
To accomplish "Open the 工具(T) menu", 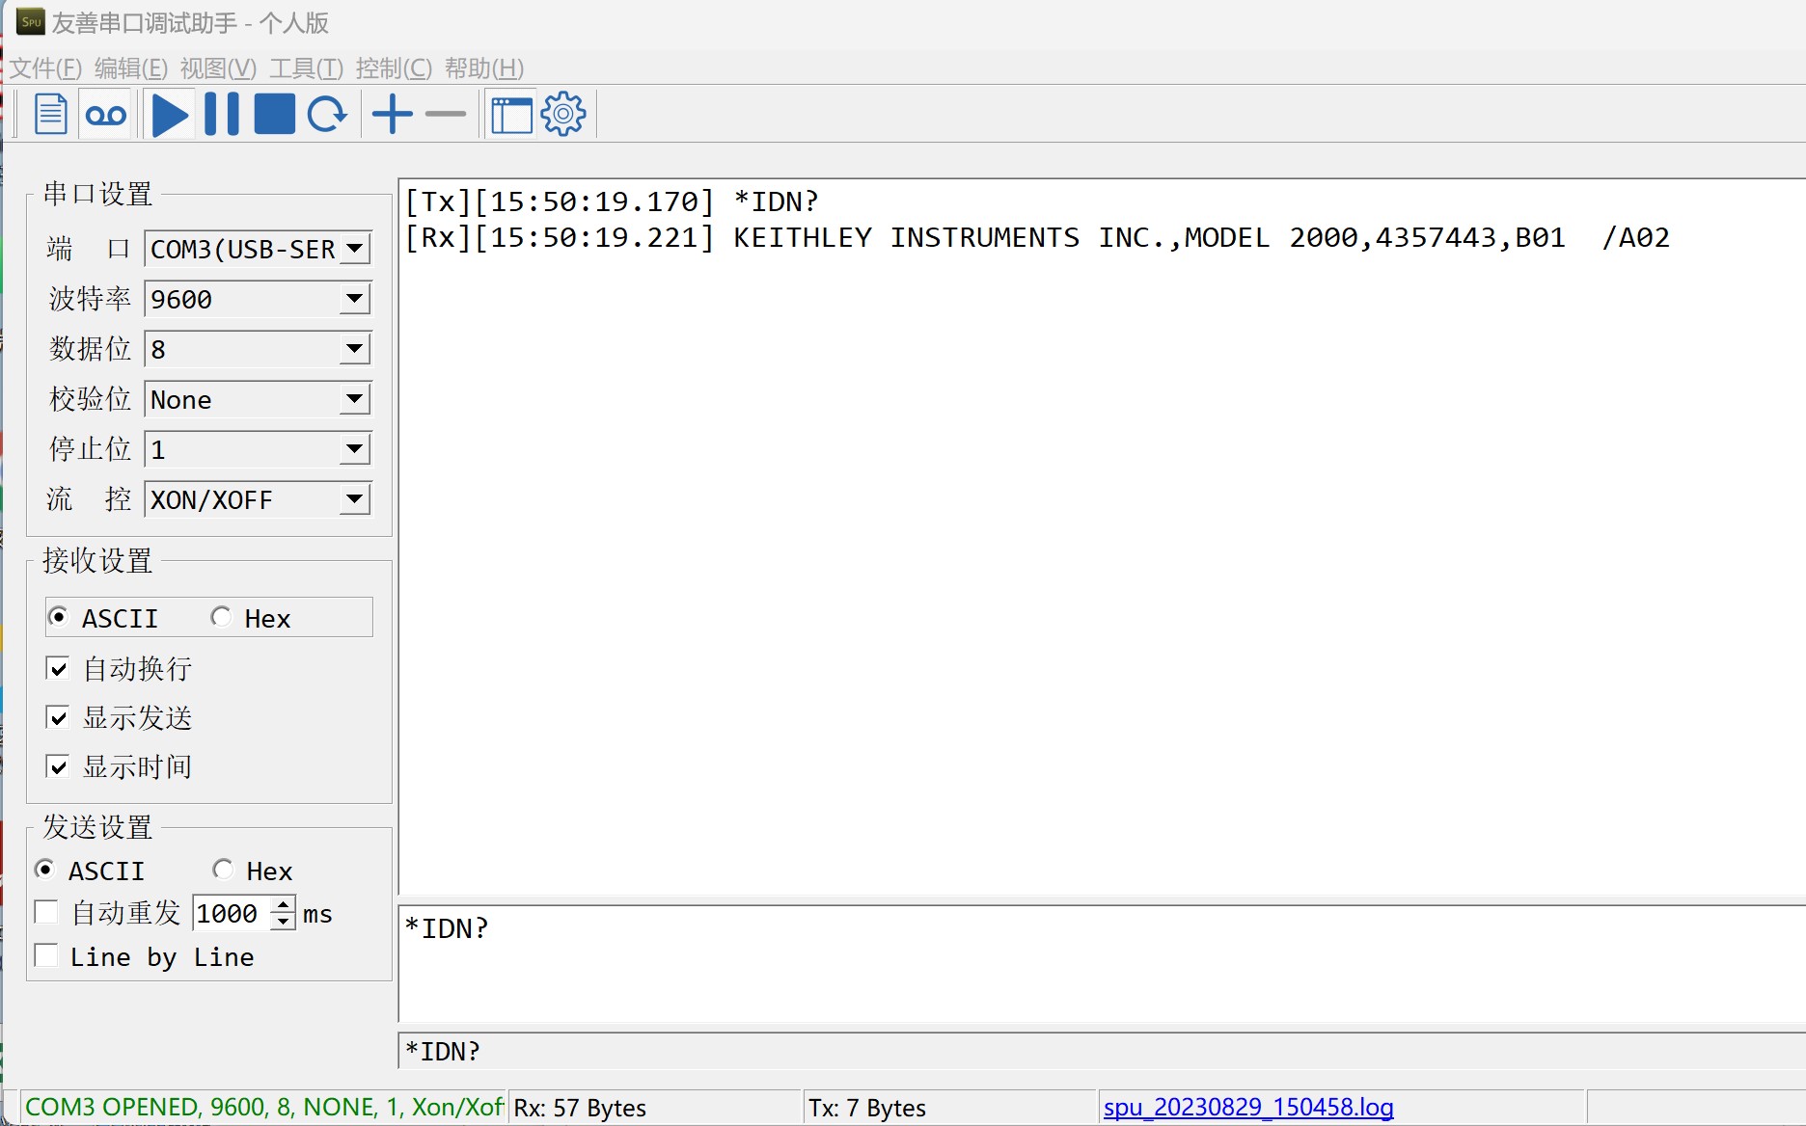I will tap(306, 68).
